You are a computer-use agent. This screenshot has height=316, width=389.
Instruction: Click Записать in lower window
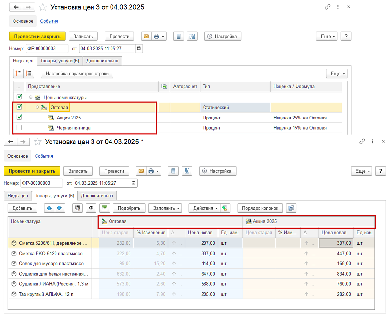pyautogui.click(x=78, y=171)
